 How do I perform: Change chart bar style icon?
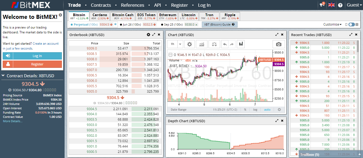tap(241, 44)
